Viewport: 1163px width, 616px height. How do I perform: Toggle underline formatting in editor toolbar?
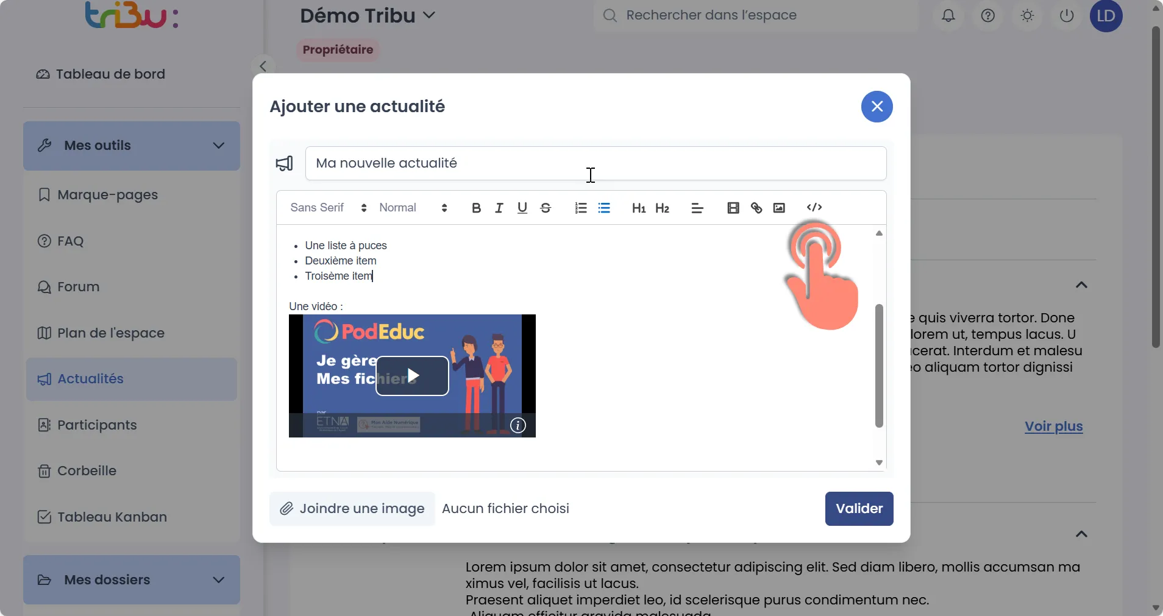click(522, 208)
